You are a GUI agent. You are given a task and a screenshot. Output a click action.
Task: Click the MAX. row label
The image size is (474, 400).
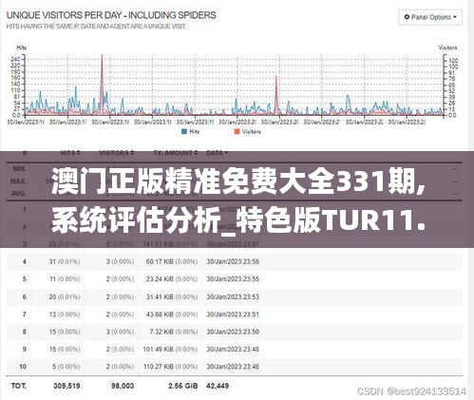tap(18, 181)
